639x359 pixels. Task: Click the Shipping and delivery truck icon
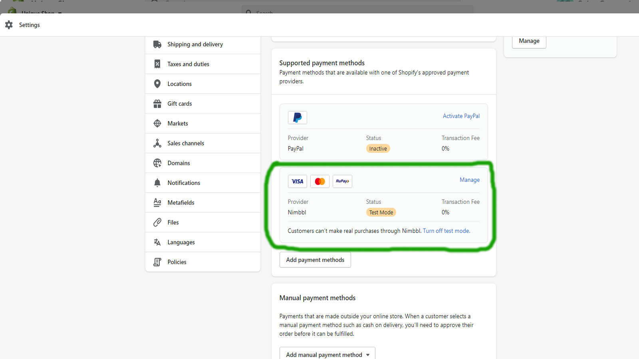[x=157, y=44]
